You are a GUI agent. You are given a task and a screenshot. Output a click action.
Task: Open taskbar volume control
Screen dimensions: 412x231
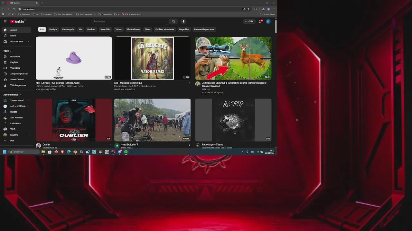262,152
